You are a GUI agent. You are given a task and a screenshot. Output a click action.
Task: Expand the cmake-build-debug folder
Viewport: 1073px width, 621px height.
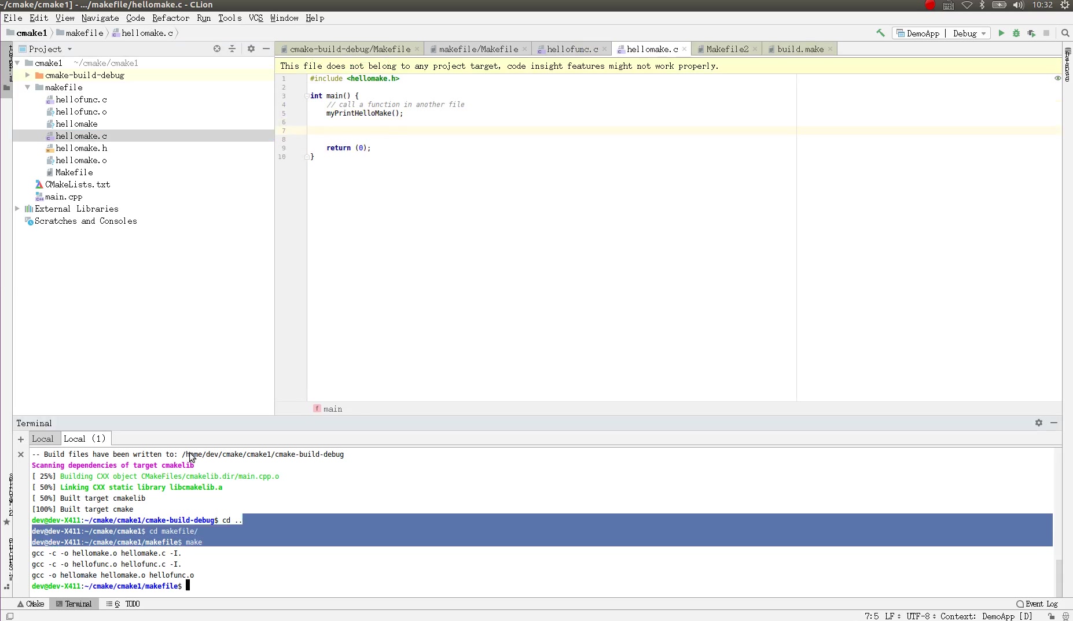point(27,75)
